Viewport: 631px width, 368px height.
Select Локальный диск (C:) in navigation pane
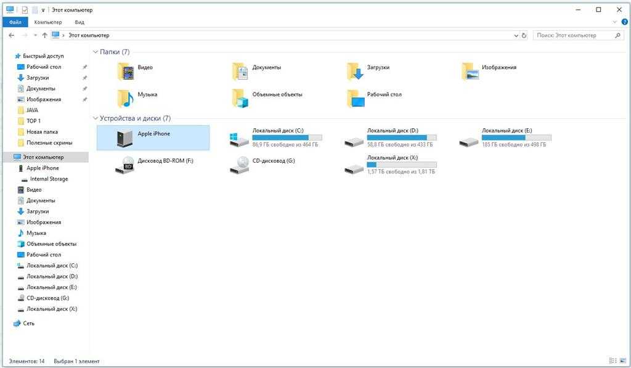(x=52, y=266)
